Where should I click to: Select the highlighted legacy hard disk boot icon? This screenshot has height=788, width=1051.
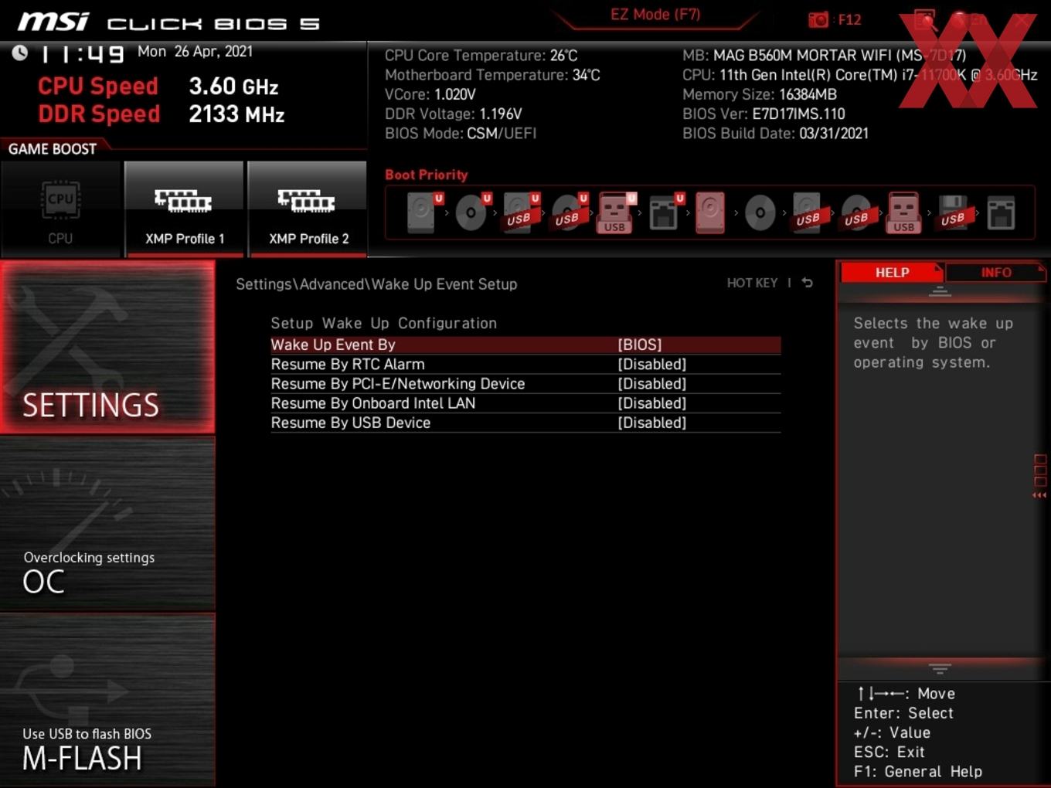(710, 212)
